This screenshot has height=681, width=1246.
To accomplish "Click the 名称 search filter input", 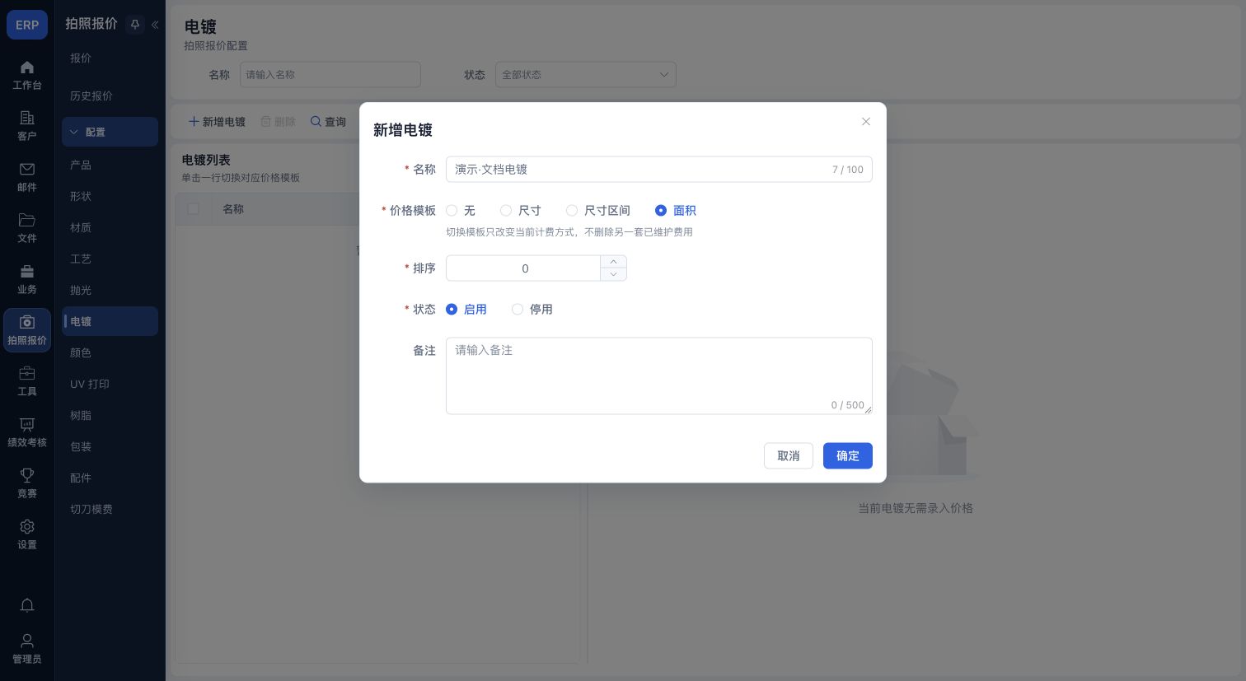I will click(330, 75).
